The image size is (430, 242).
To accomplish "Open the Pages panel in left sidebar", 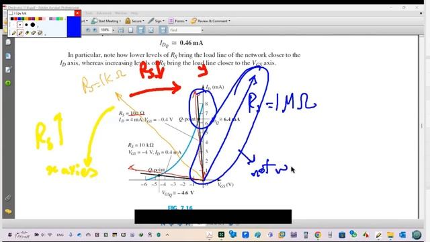I will [8, 42].
